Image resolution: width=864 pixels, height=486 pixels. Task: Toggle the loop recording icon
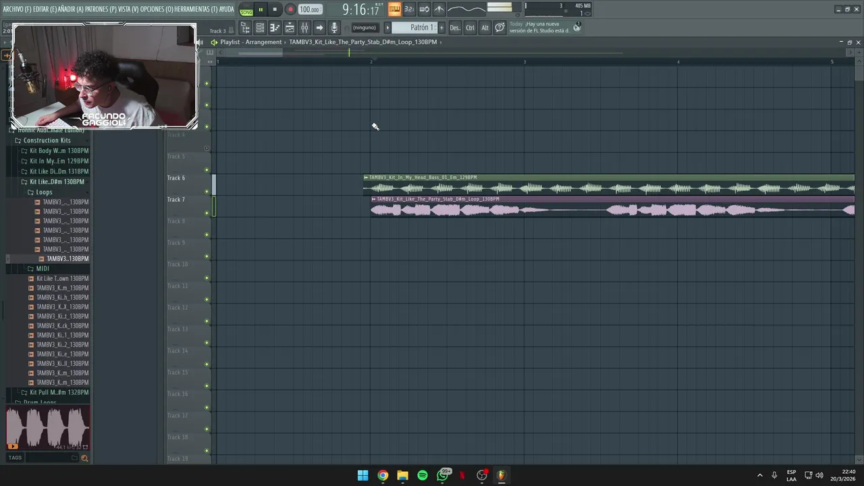pos(424,9)
